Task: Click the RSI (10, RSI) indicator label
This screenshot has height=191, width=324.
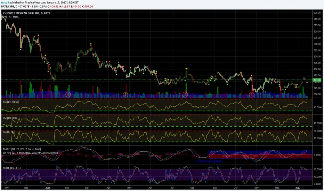Action: (10, 118)
